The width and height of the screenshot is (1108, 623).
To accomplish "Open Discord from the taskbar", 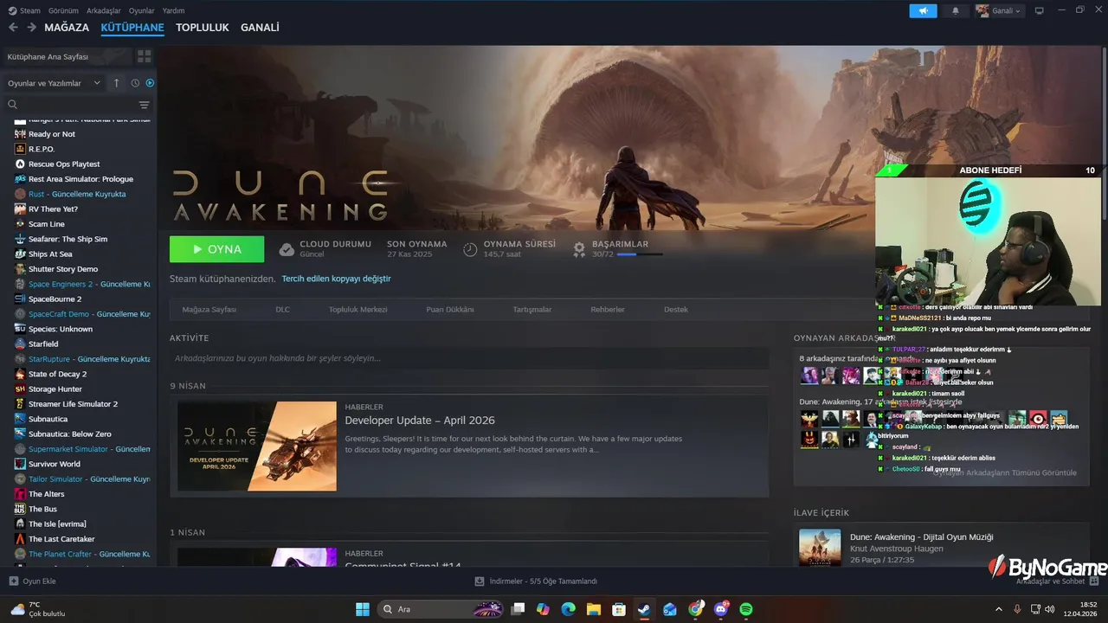I will (721, 609).
